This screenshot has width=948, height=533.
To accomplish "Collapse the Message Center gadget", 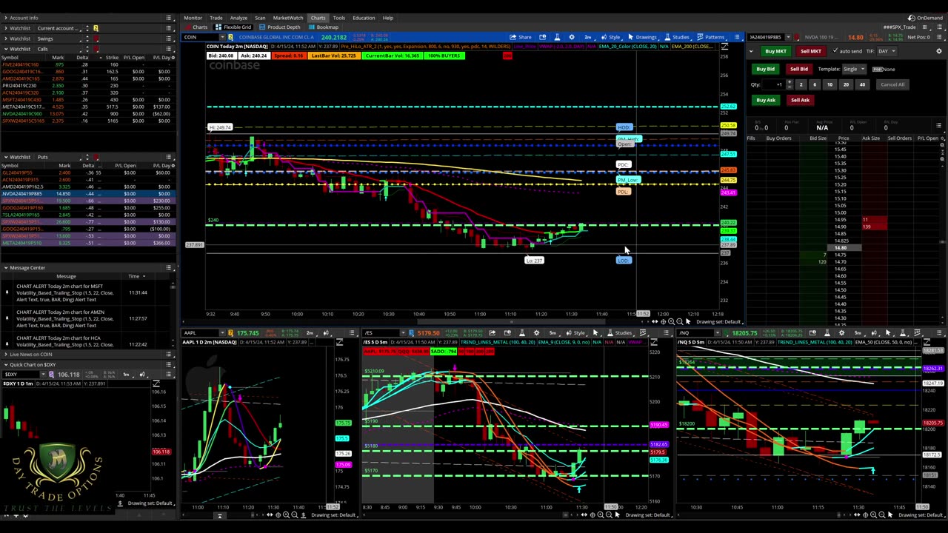I will pyautogui.click(x=5, y=267).
